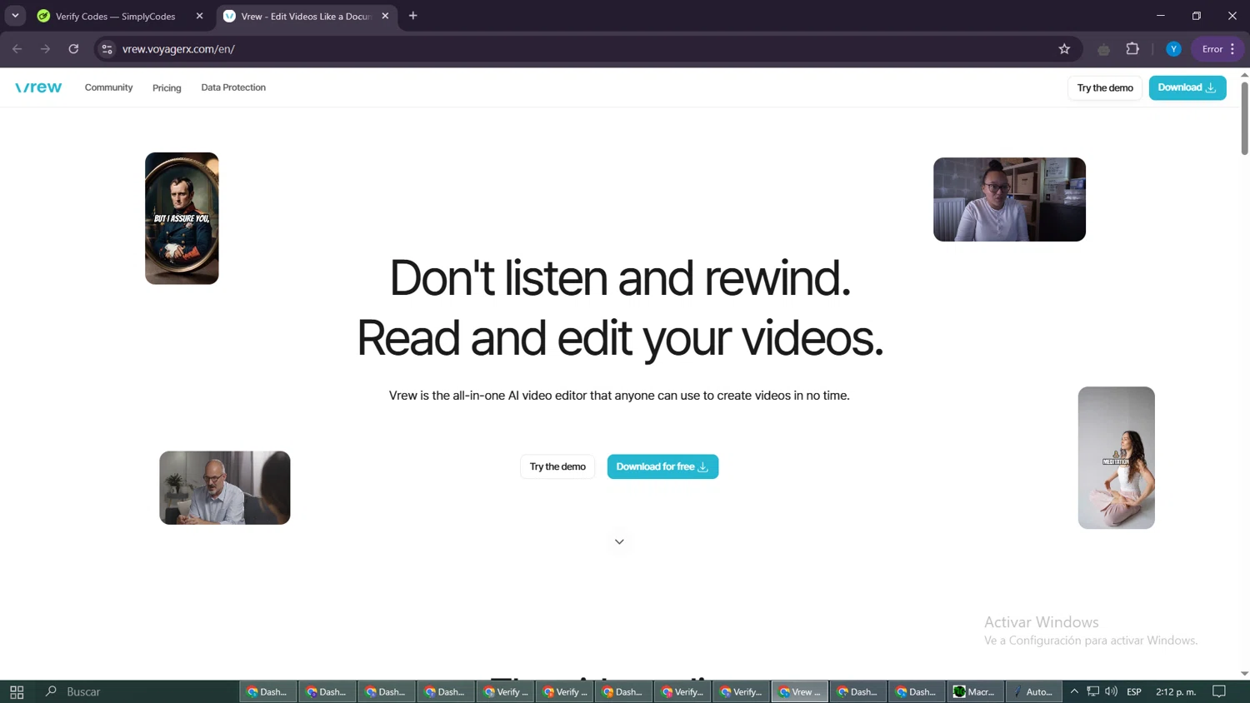Click the Vrew logo in the header

point(38,87)
